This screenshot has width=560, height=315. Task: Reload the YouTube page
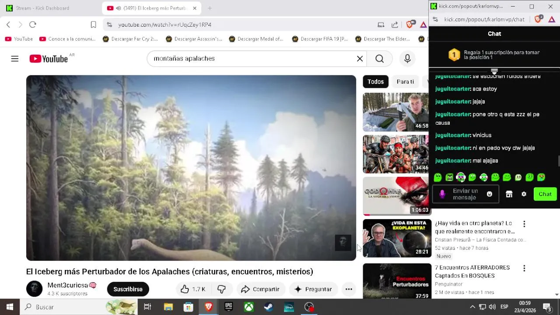click(x=32, y=24)
